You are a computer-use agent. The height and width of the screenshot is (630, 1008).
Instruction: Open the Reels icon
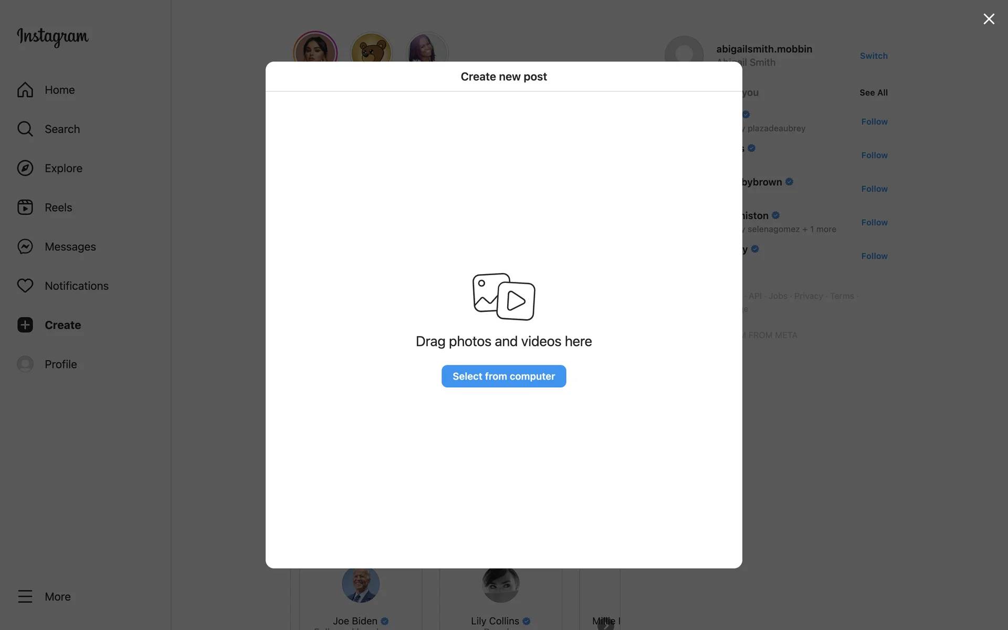click(x=25, y=207)
